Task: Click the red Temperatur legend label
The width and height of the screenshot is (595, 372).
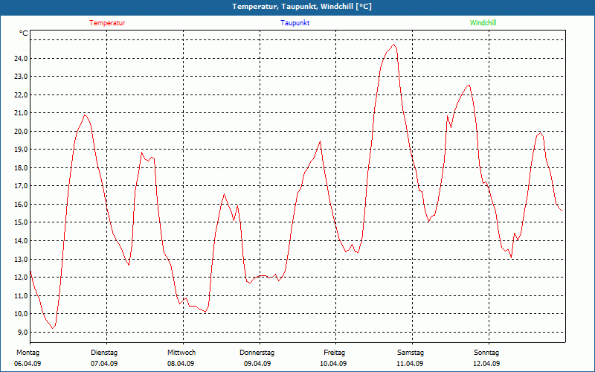Action: [107, 23]
